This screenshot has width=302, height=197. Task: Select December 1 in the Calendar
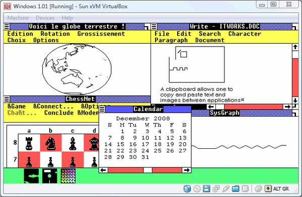click(122, 132)
